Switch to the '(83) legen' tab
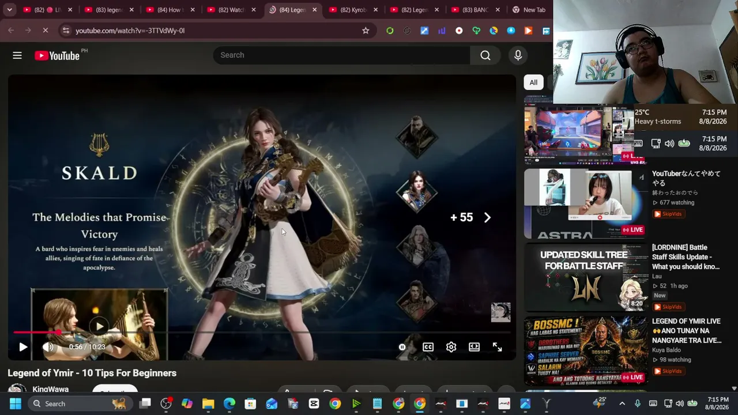Viewport: 738px width, 415px height. pyautogui.click(x=108, y=10)
